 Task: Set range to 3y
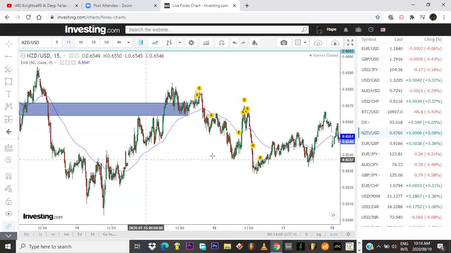point(40,234)
